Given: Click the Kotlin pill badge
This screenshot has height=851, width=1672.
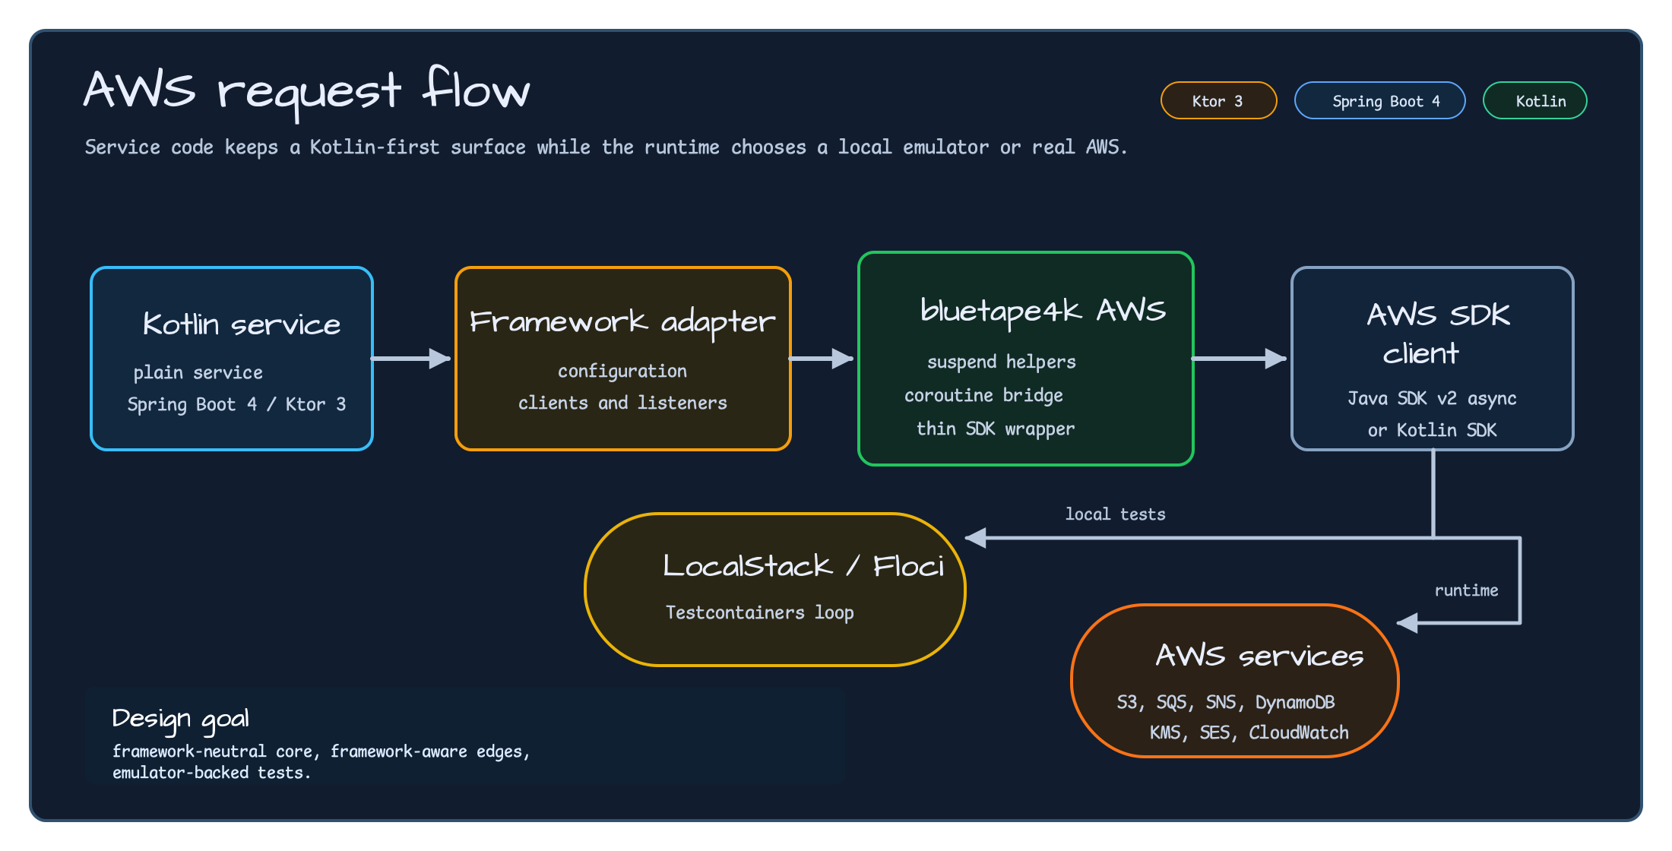Looking at the screenshot, I should 1534,100.
